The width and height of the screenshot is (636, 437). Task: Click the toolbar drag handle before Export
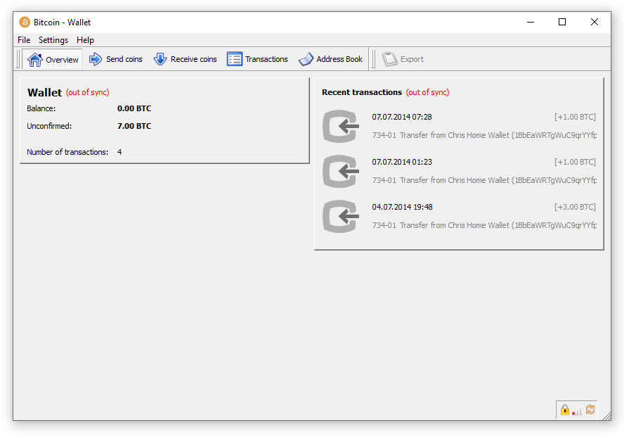(374, 59)
